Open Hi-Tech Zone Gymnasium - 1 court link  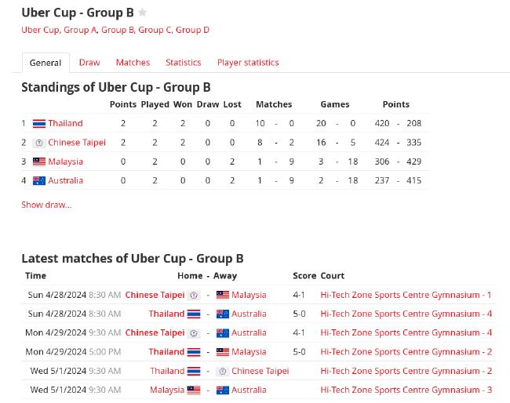(x=406, y=295)
